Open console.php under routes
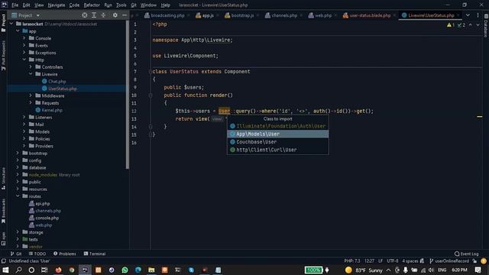The width and height of the screenshot is (489, 275). (47, 218)
